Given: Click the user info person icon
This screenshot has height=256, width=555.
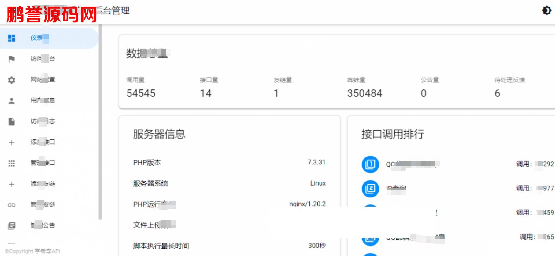Looking at the screenshot, I should 12,101.
